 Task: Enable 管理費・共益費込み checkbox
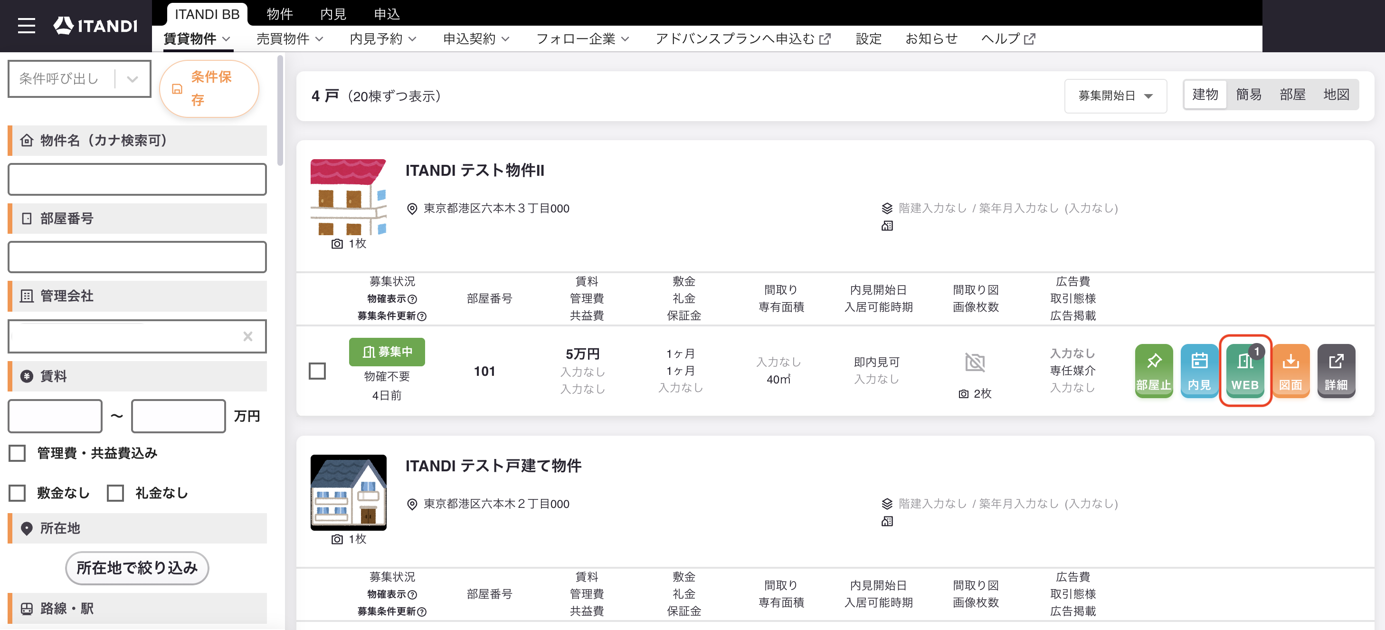click(17, 453)
